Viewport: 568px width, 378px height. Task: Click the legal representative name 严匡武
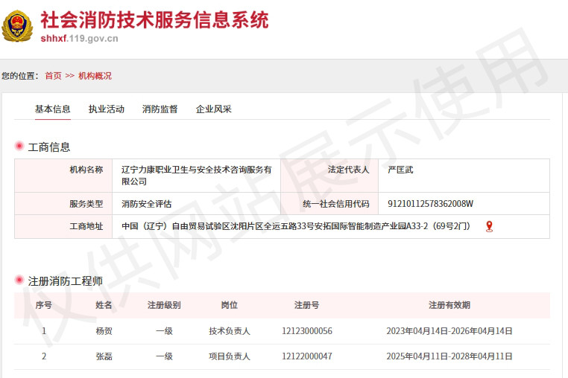pyautogui.click(x=400, y=170)
